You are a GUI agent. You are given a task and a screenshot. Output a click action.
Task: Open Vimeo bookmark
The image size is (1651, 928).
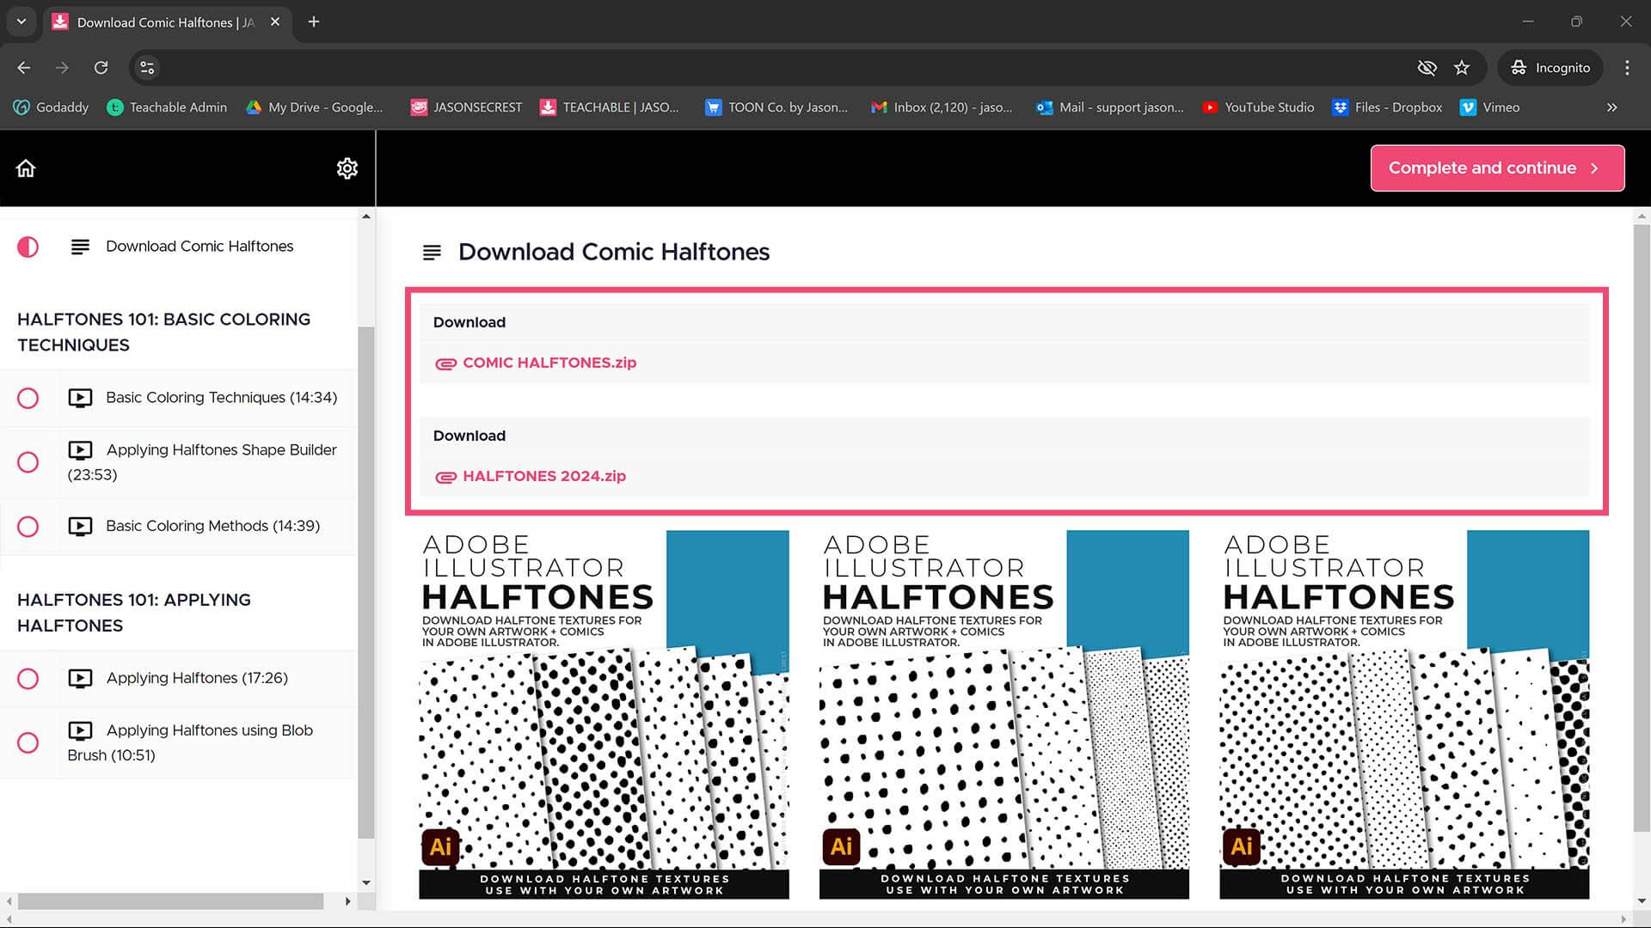(x=1490, y=107)
